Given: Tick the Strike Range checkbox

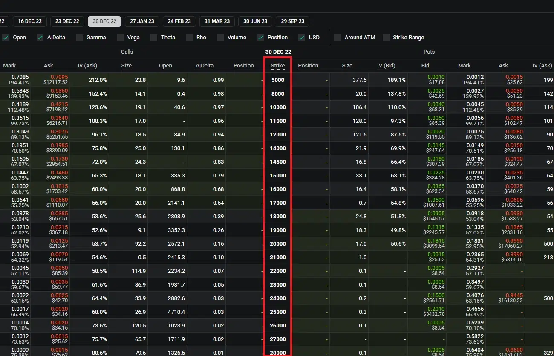Looking at the screenshot, I should [x=386, y=38].
